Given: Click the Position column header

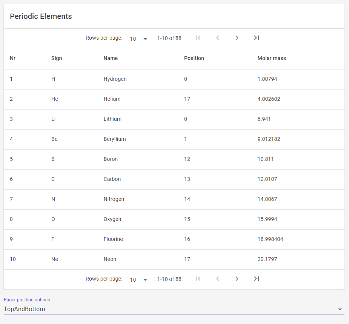Looking at the screenshot, I should 194,58.
